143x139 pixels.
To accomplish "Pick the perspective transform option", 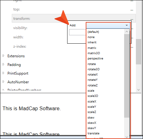I will 95,59.
